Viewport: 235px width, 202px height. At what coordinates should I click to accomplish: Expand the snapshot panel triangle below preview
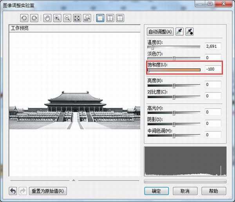pos(73,180)
